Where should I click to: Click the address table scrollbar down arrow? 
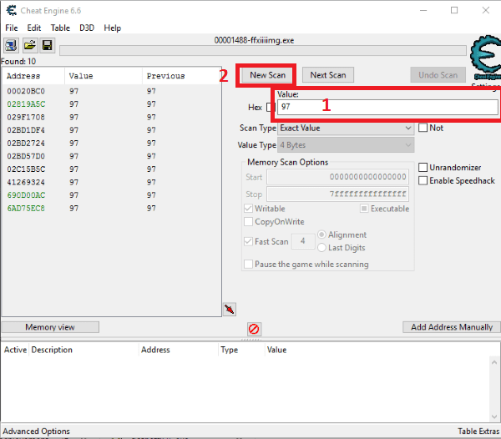[494, 416]
